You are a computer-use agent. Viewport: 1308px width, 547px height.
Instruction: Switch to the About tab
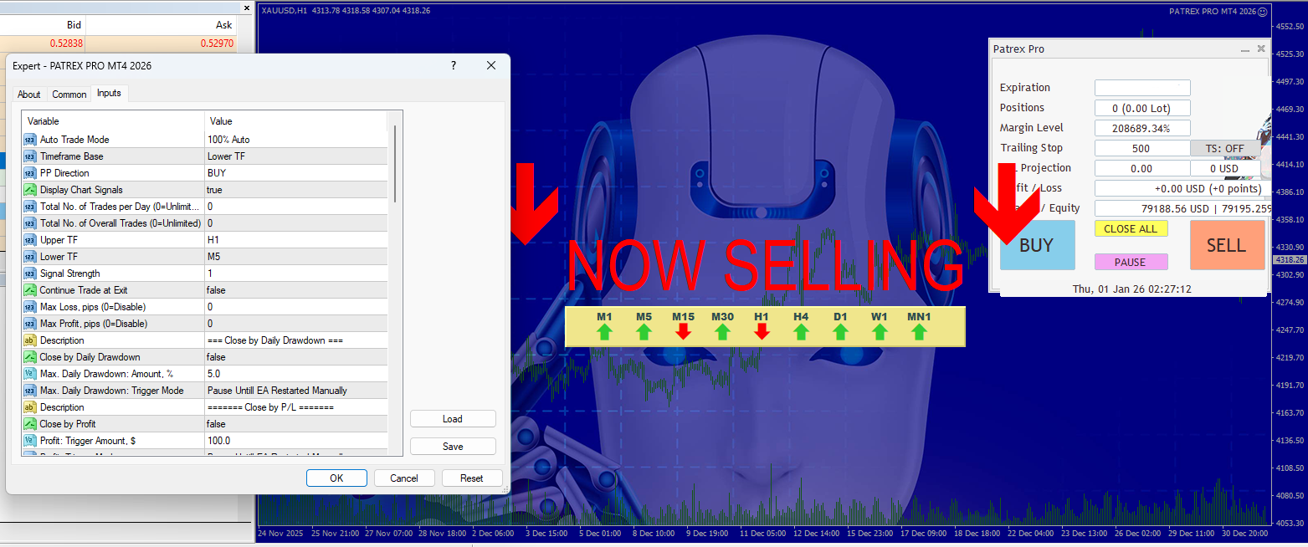(28, 94)
